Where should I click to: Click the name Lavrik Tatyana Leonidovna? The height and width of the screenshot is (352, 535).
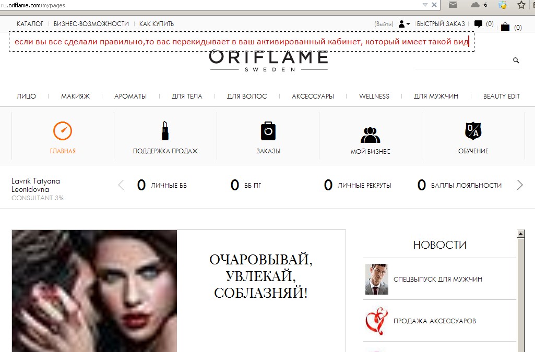[x=36, y=185]
